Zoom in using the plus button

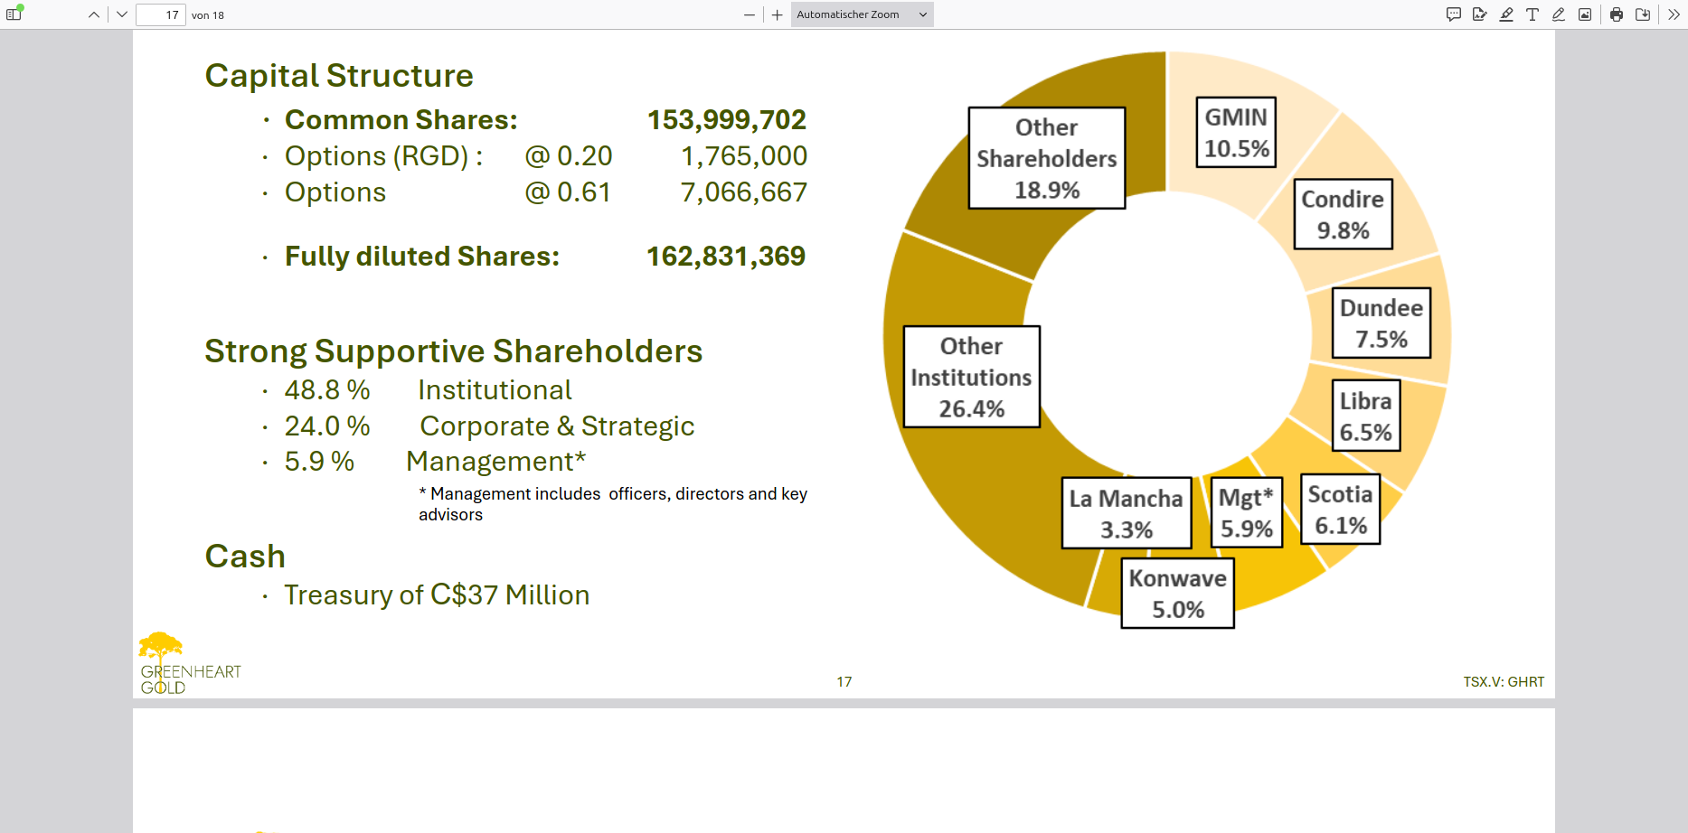tap(776, 14)
